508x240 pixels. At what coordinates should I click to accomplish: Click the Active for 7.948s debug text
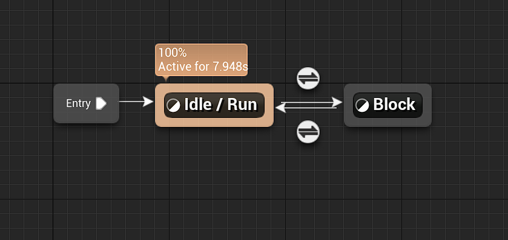click(203, 66)
